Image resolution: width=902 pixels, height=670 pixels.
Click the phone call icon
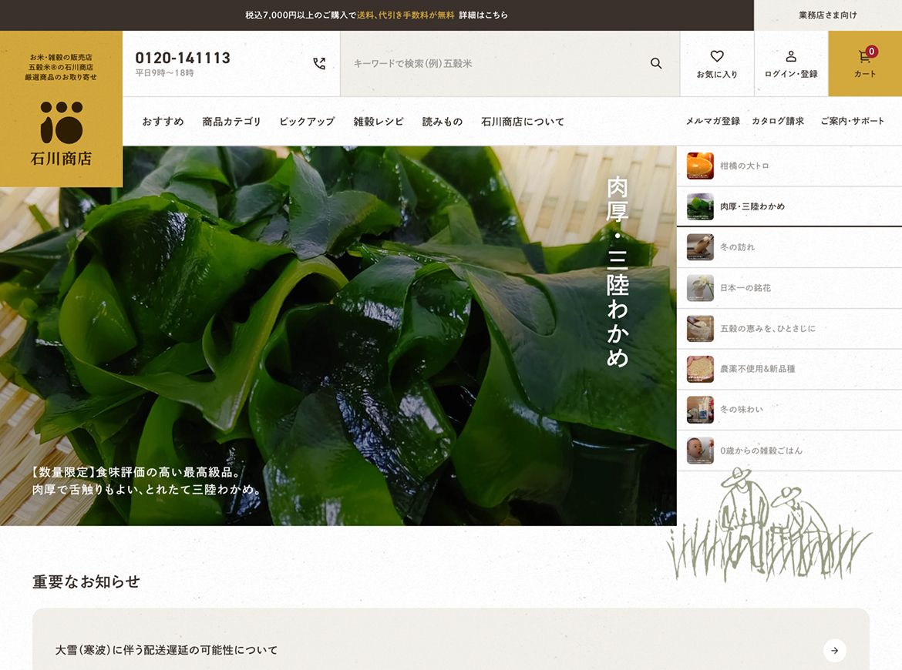(x=319, y=64)
